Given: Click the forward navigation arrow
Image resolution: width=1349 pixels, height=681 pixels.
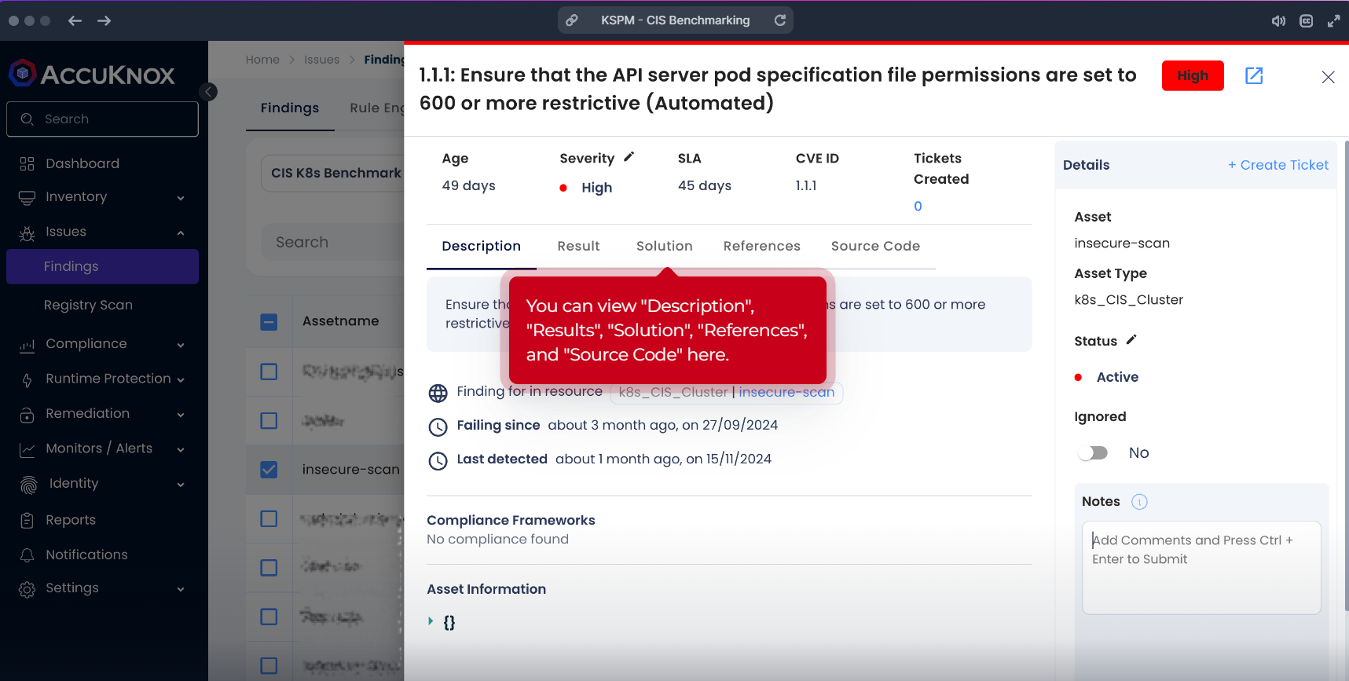Looking at the screenshot, I should click(x=104, y=20).
